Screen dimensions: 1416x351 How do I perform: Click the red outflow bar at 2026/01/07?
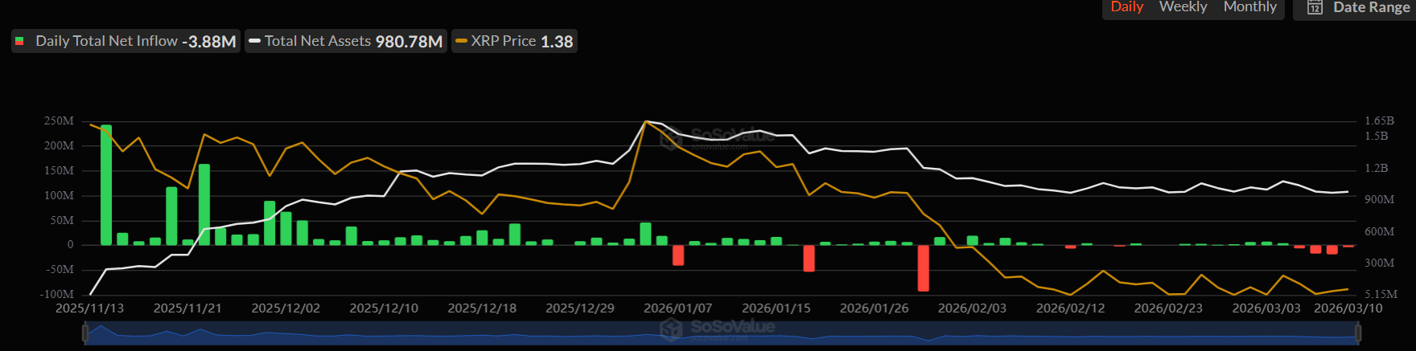[x=678, y=255]
